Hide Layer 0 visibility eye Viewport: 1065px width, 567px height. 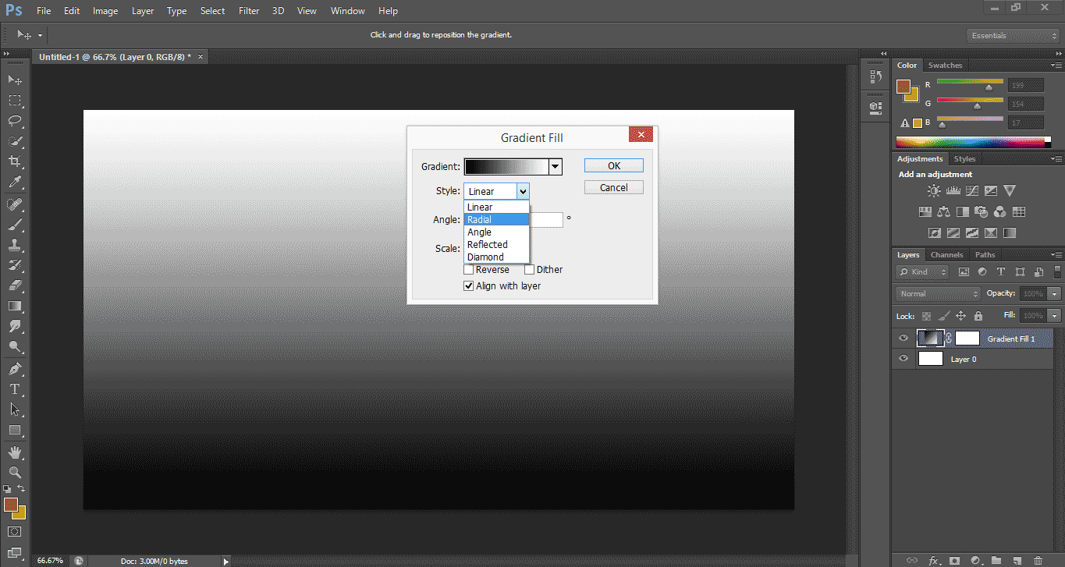coord(903,359)
